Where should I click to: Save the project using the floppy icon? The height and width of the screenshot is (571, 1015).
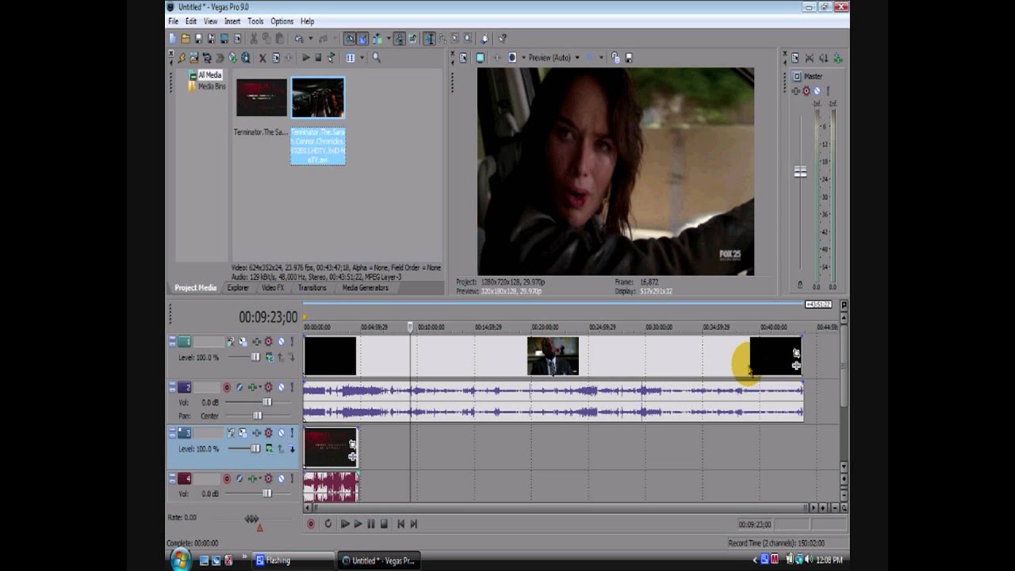[x=198, y=38]
